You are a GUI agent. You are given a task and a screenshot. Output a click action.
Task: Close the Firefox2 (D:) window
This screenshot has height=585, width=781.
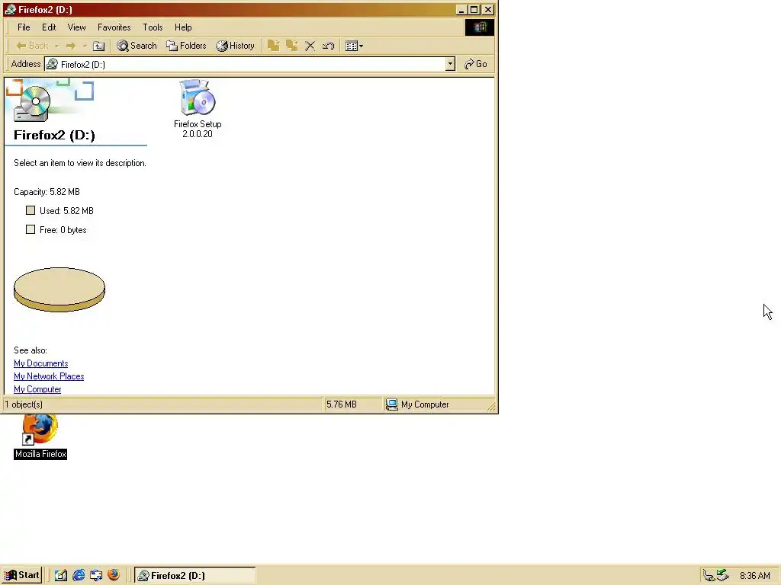[x=488, y=9]
